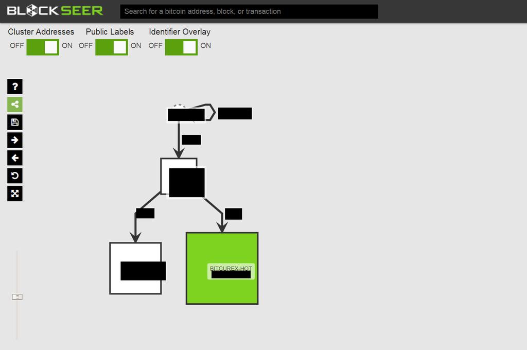Reset graph with circular undo icon
This screenshot has width=527, height=350.
(x=15, y=176)
